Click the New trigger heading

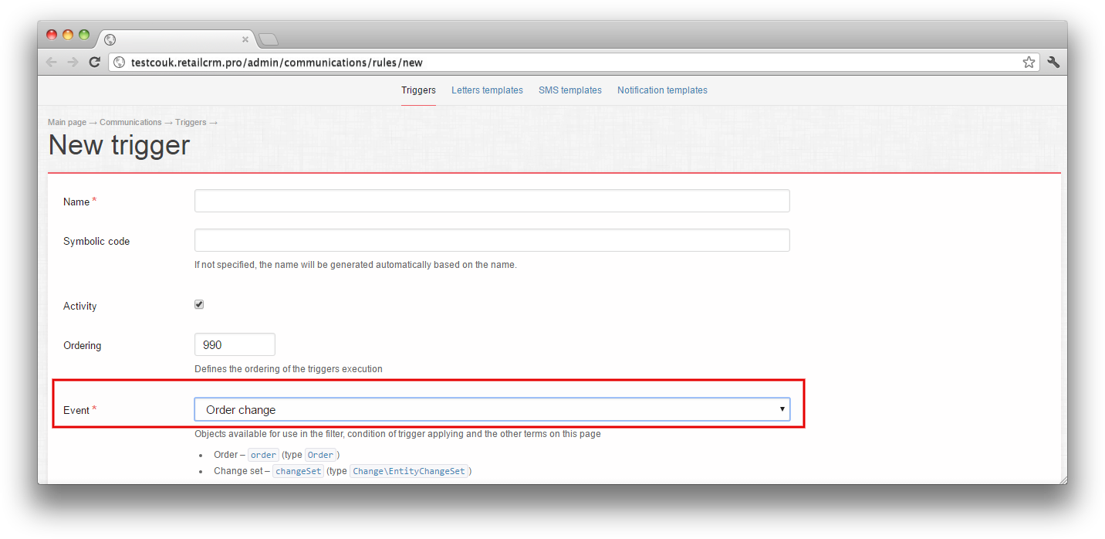119,145
